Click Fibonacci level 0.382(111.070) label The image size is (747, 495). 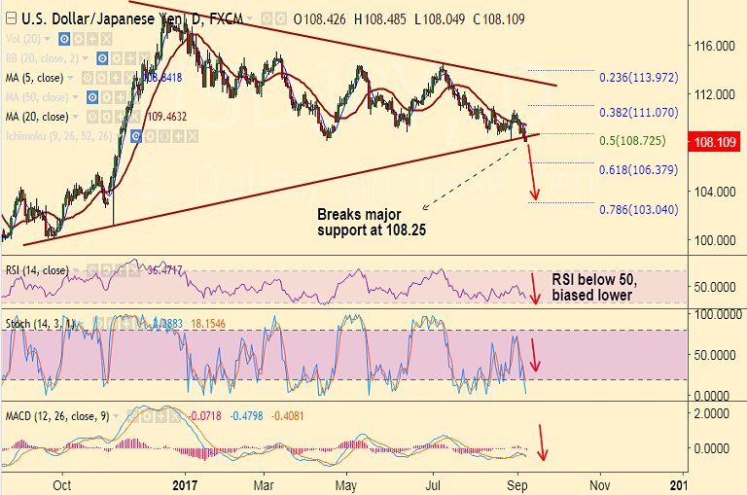639,113
